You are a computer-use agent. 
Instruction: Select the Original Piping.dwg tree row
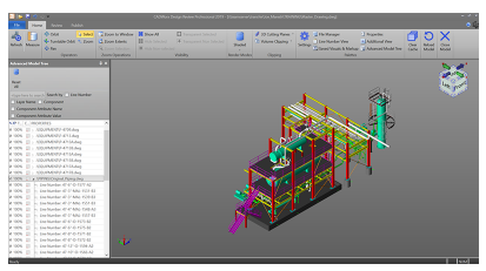pyautogui.click(x=56, y=178)
